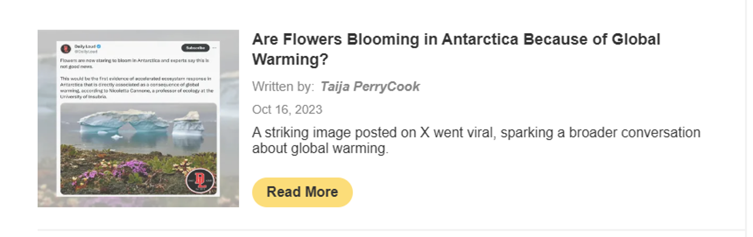Open the three-dot more options icon
The image size is (753, 237).
click(215, 48)
